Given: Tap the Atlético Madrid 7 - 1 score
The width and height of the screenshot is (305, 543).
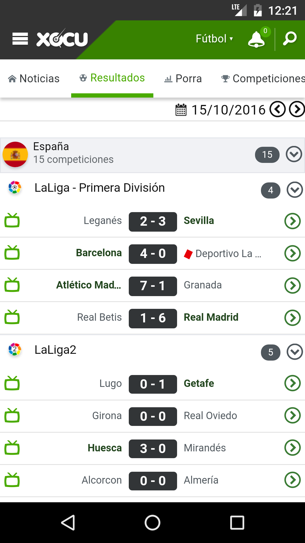Looking at the screenshot, I should pos(153,286).
